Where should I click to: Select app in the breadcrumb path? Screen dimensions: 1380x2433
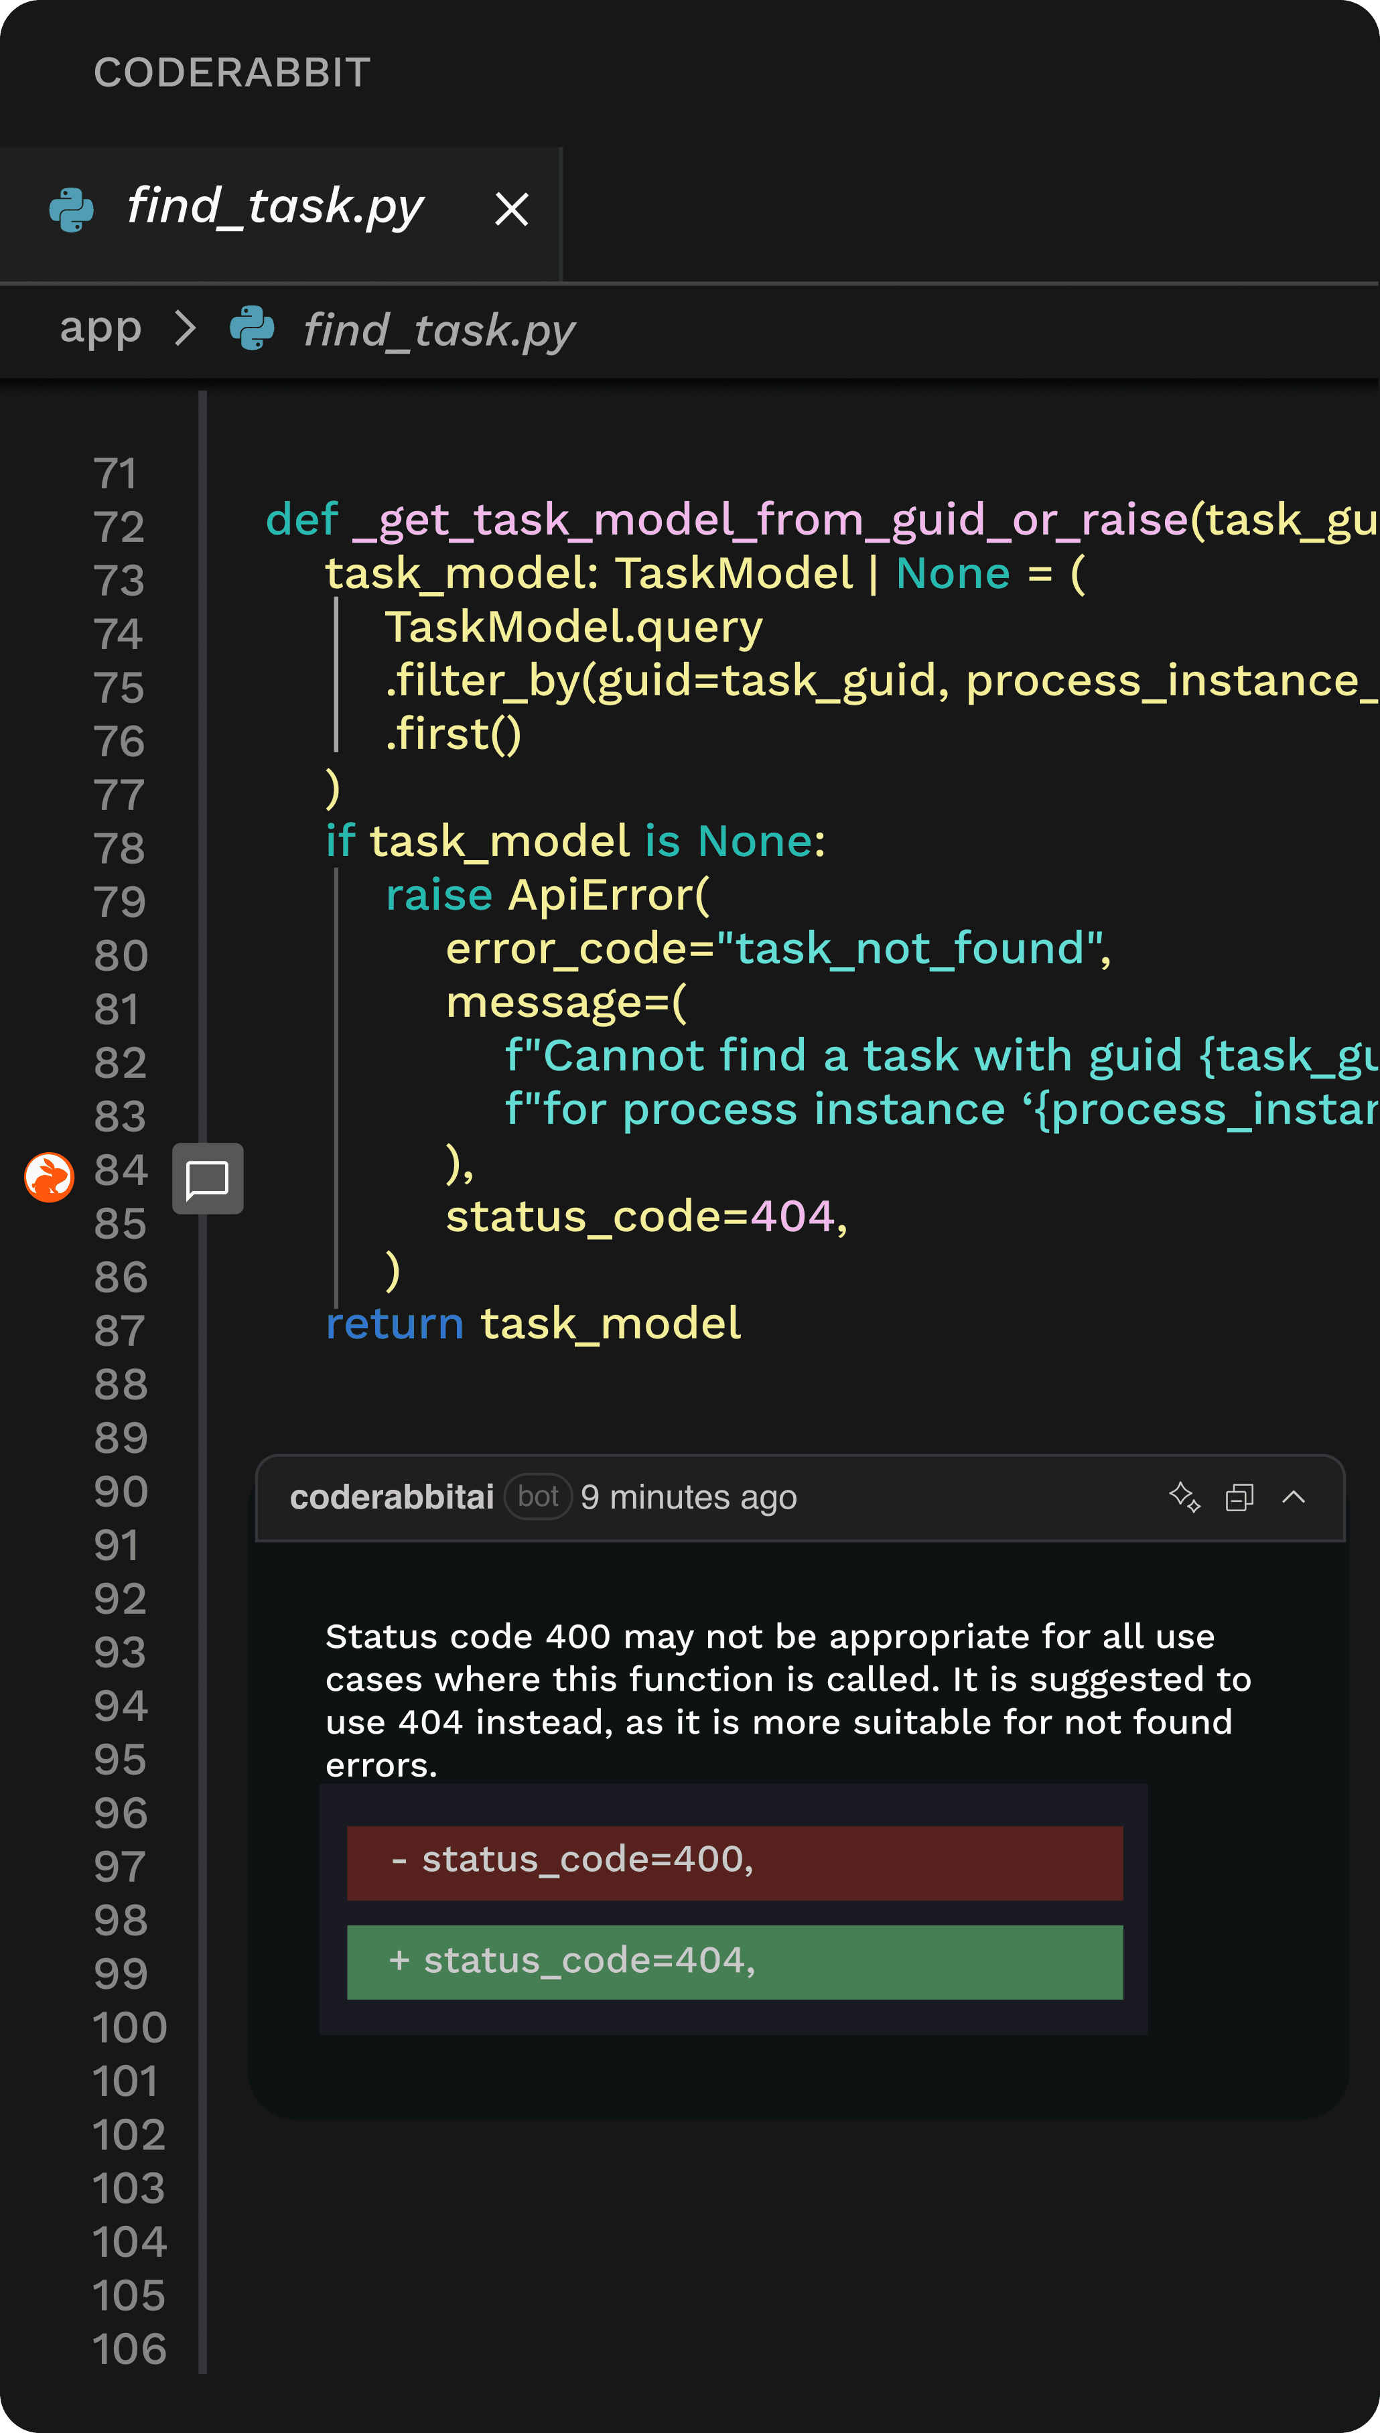click(x=100, y=328)
